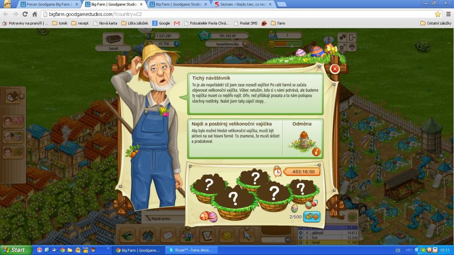Image resolution: width=454 pixels, height=255 pixels.
Task: Skip forward in the bottom panel pager
Action: (x=287, y=240)
